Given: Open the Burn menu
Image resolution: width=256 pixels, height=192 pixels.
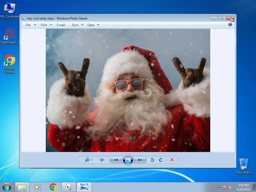Looking at the screenshot, I should [x=75, y=25].
